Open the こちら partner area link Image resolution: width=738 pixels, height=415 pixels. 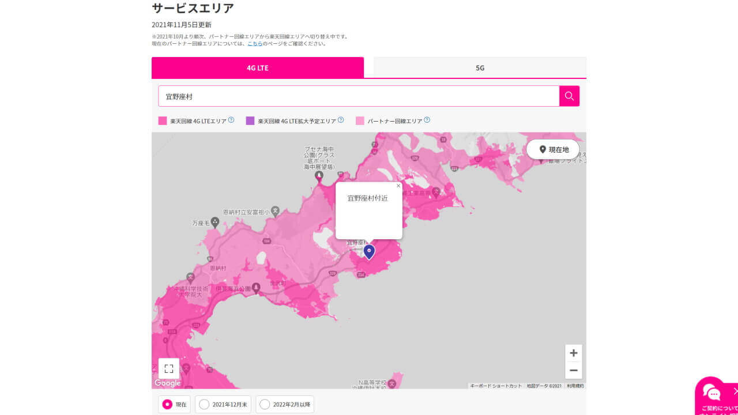pyautogui.click(x=255, y=43)
